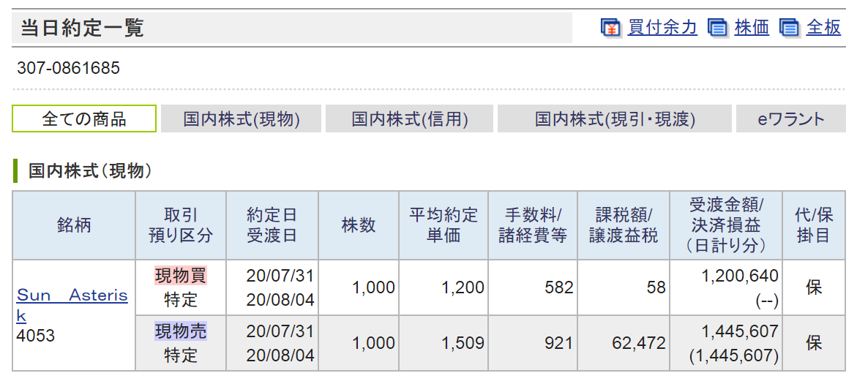
Task: Click the 現物売 trade type label
Action: [x=181, y=331]
